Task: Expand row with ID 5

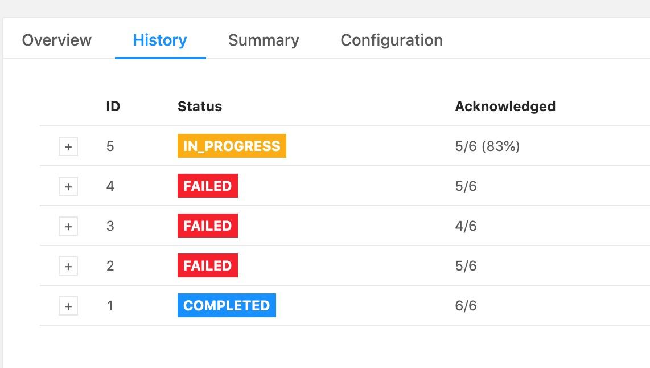Action: coord(68,147)
